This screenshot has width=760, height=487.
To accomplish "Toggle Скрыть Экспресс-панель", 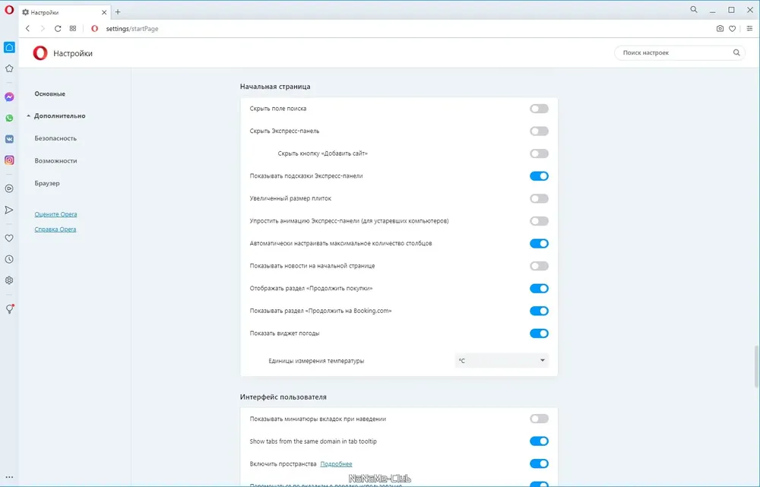I will (539, 131).
